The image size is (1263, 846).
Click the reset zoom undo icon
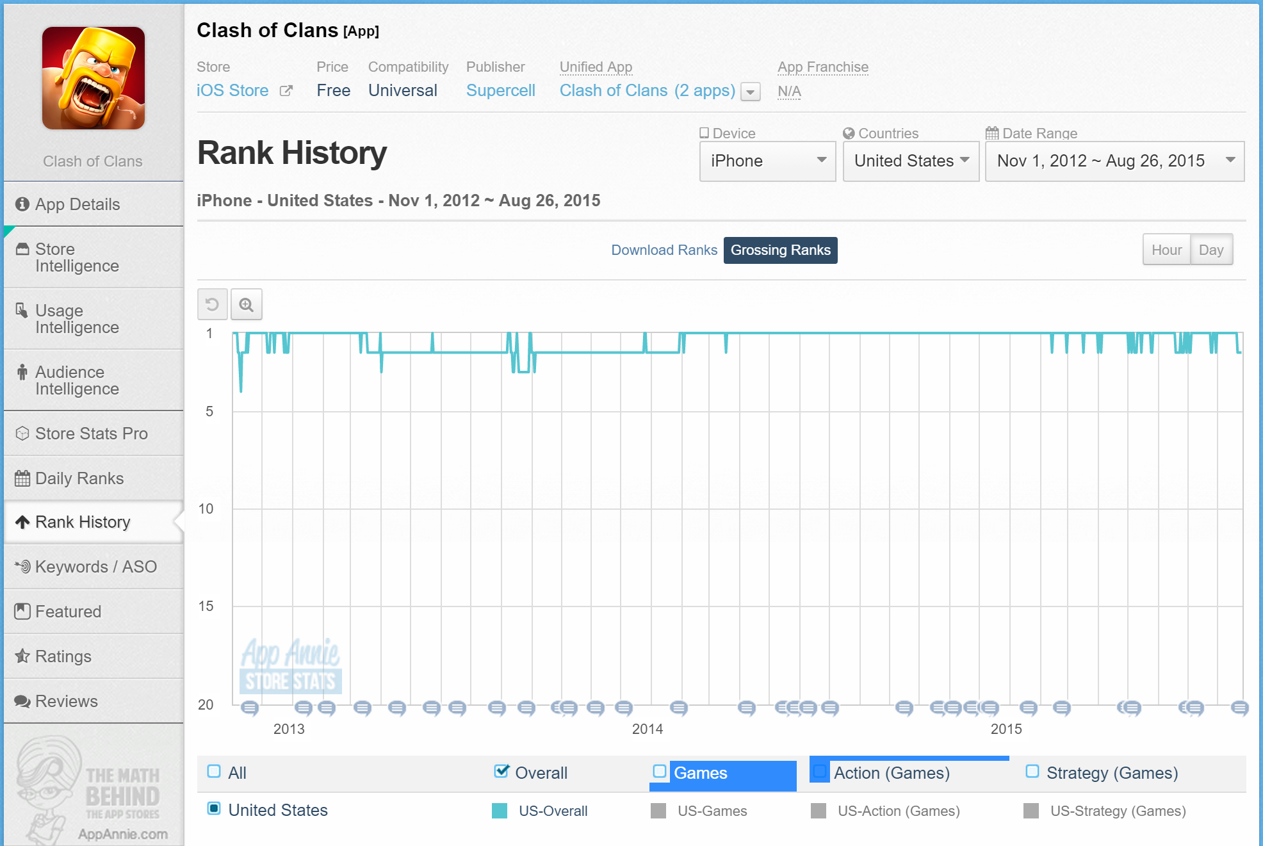pyautogui.click(x=213, y=304)
